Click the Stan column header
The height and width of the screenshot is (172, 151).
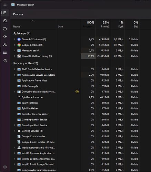69,24
